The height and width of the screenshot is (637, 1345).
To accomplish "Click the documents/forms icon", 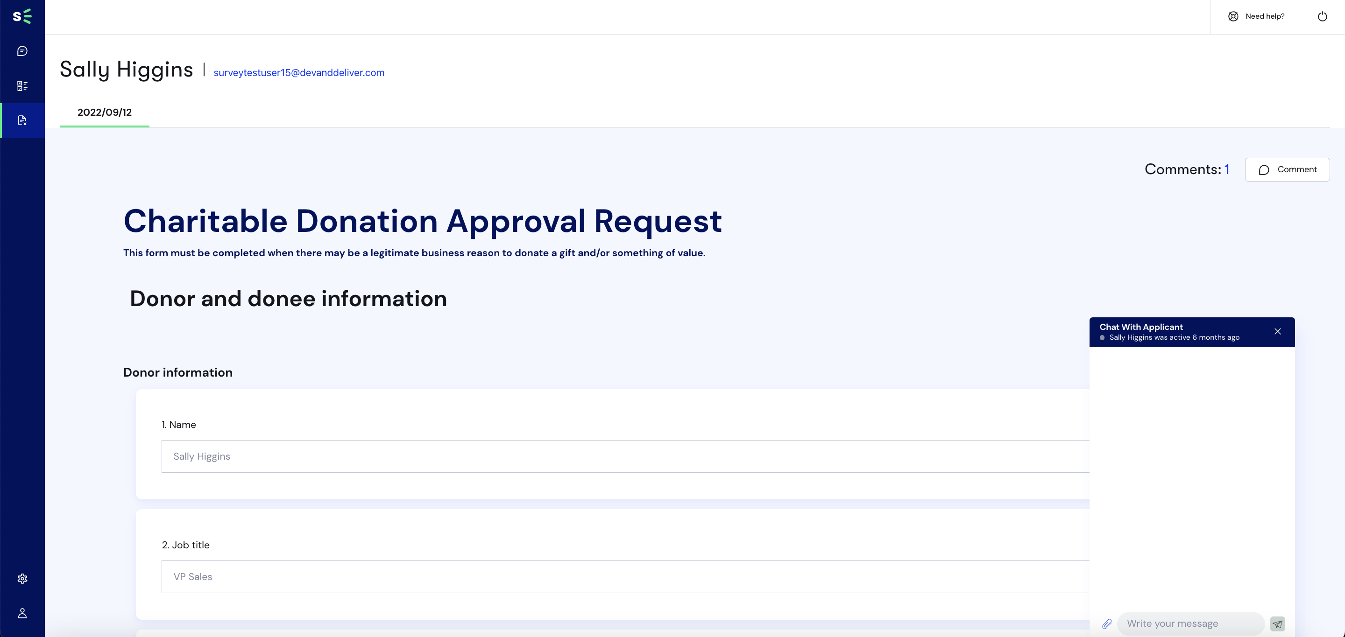I will point(23,120).
